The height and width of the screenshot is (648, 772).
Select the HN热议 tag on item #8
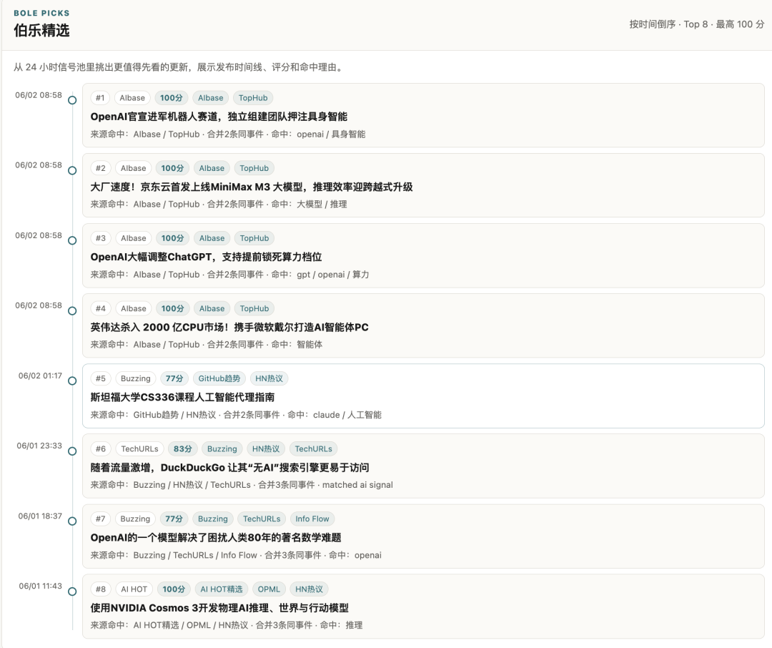(309, 589)
